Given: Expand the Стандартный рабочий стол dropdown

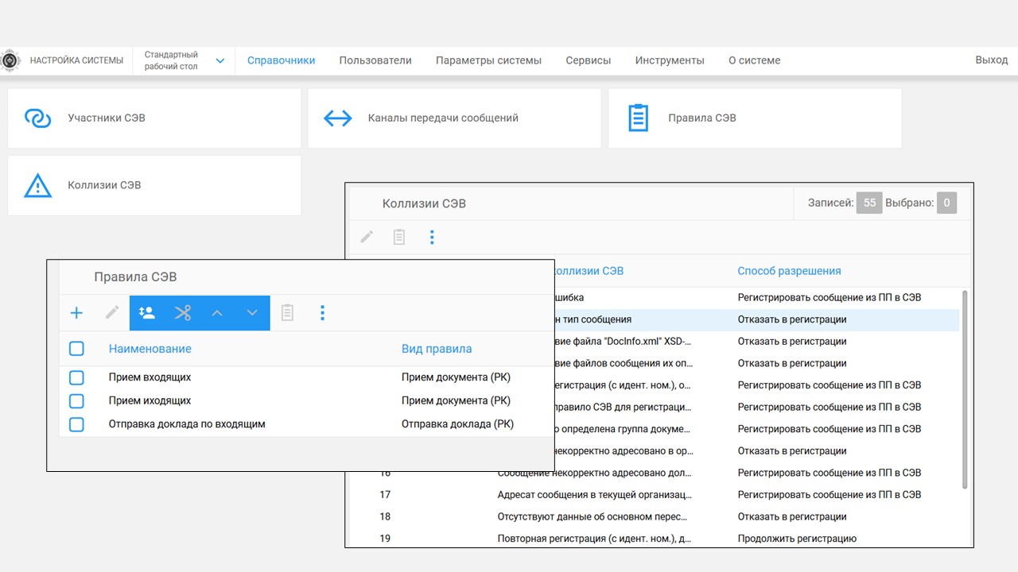Looking at the screenshot, I should (220, 61).
